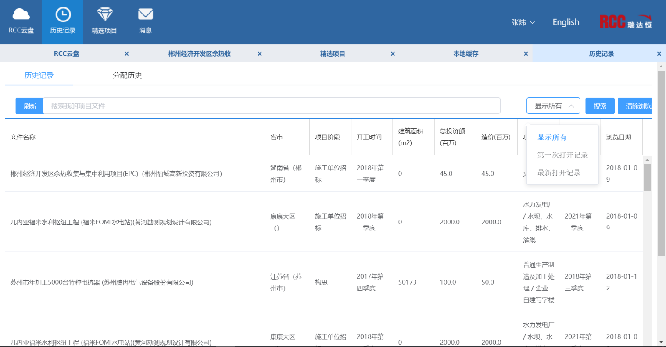The width and height of the screenshot is (666, 347).
Task: Switch to the 本地缓存 page tab
Action: [466, 53]
